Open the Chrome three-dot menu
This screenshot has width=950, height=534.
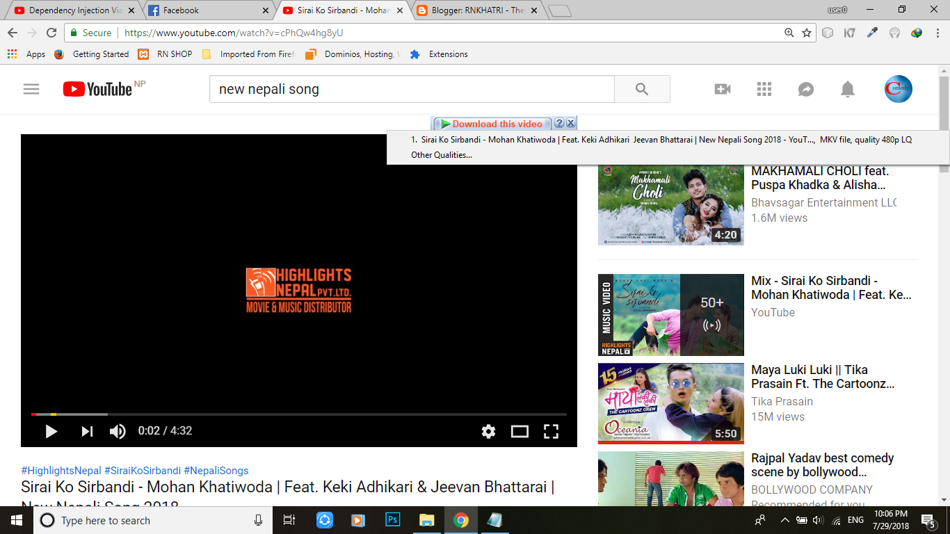coord(937,33)
